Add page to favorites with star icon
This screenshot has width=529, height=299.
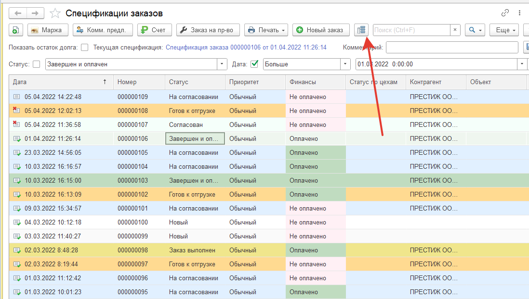[55, 13]
